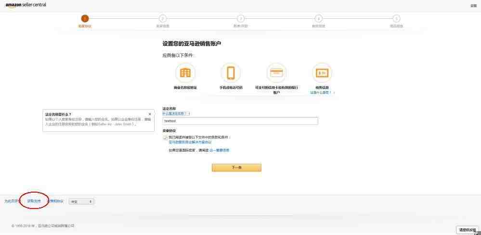Click the button at bottom-right corner

pos(467,230)
